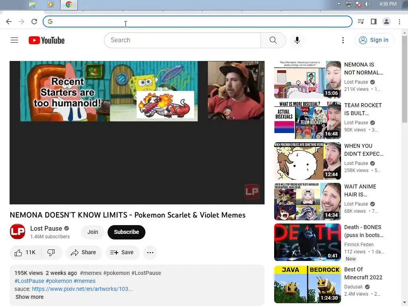
Task: Expand description with Show more
Action: pos(29,297)
